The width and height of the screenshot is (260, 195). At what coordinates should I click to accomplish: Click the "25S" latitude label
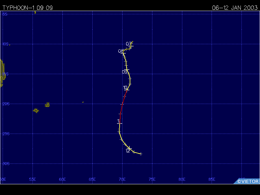click(6, 134)
